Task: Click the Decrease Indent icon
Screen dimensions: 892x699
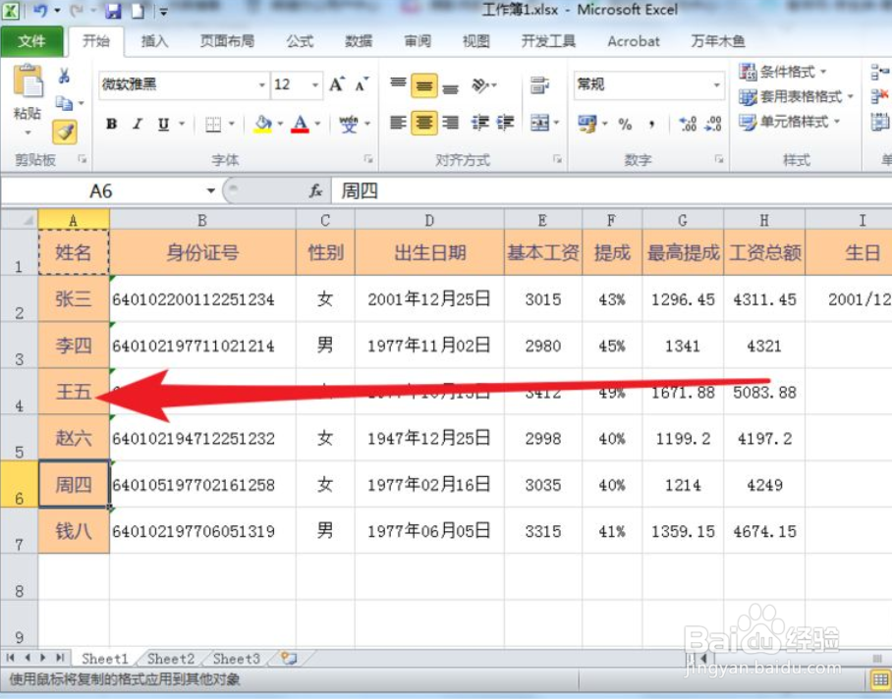Action: [480, 122]
